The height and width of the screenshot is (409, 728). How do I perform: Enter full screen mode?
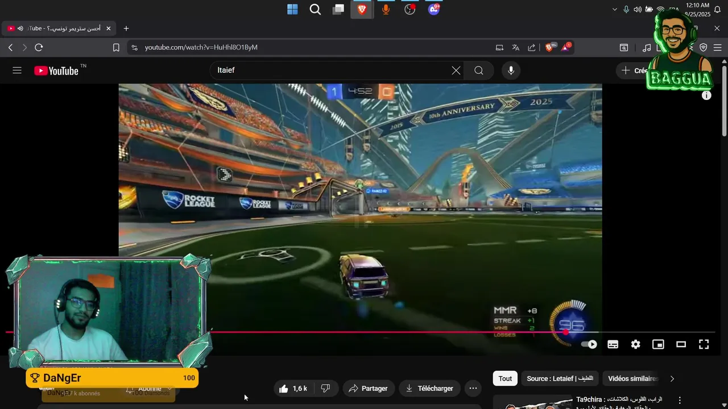[x=704, y=344]
